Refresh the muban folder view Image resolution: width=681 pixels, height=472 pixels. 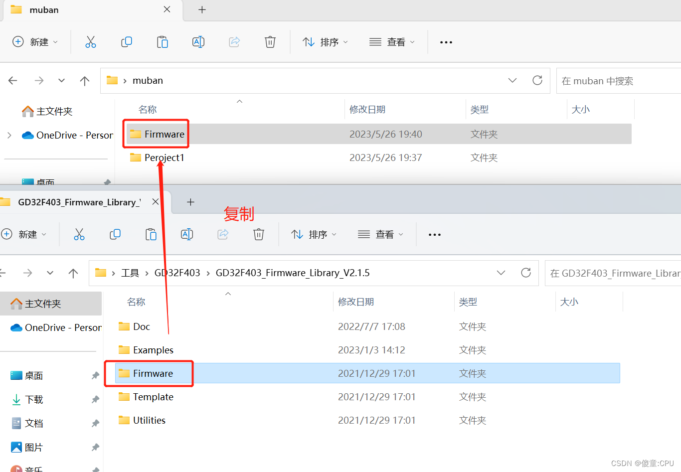tap(537, 80)
